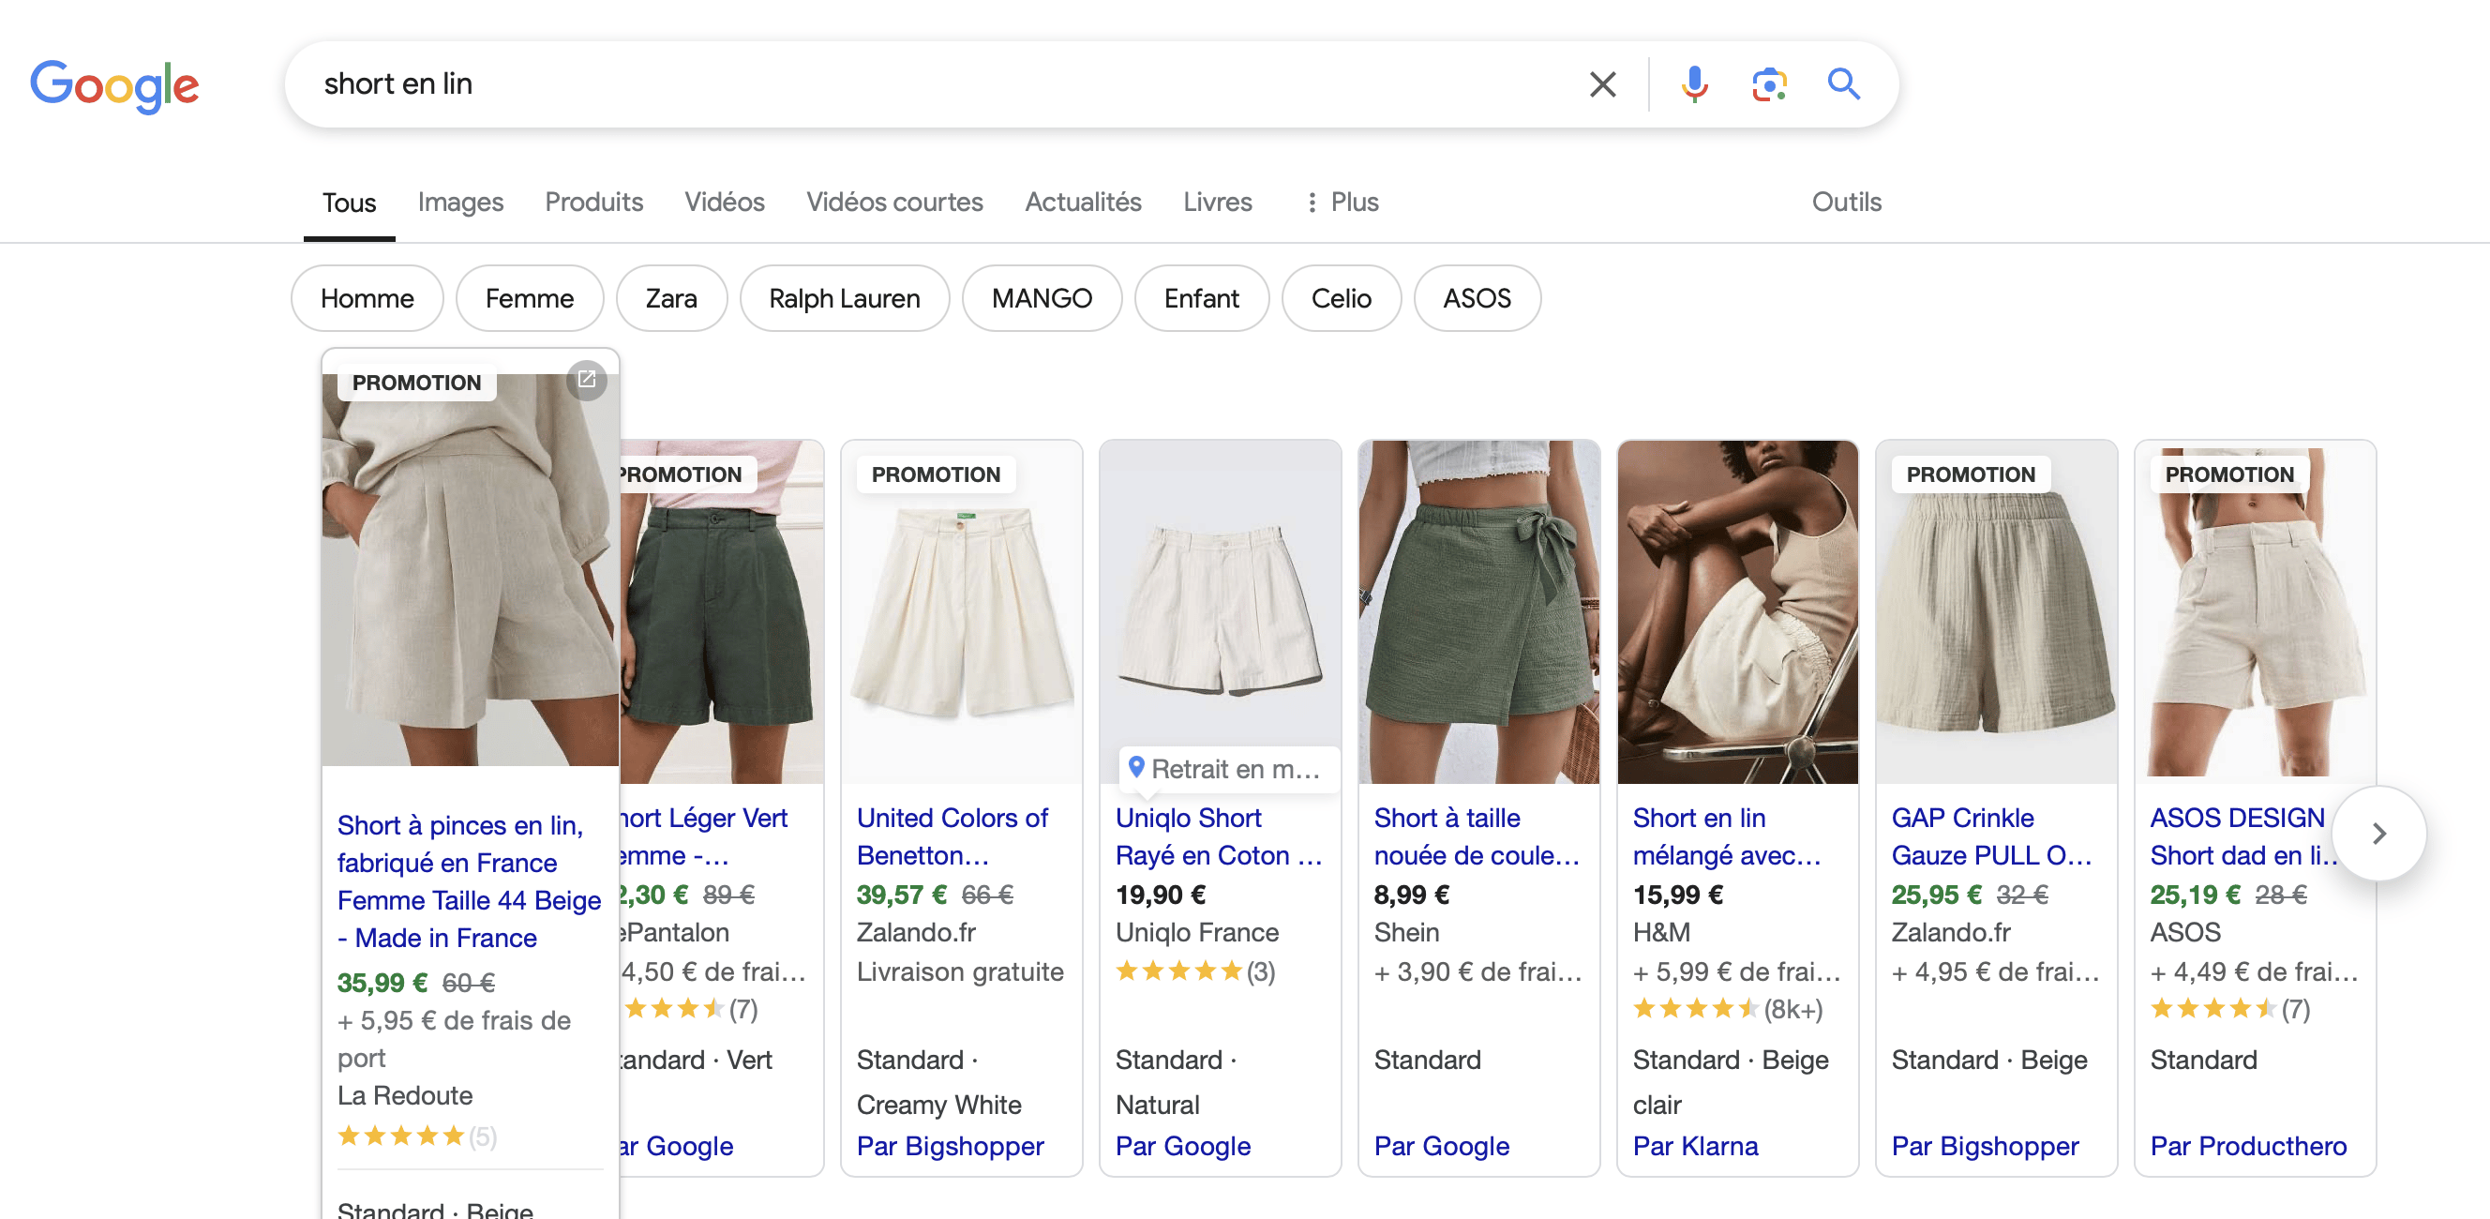The width and height of the screenshot is (2490, 1219).
Task: Open the Benetton cream shorts image
Action: click(961, 612)
